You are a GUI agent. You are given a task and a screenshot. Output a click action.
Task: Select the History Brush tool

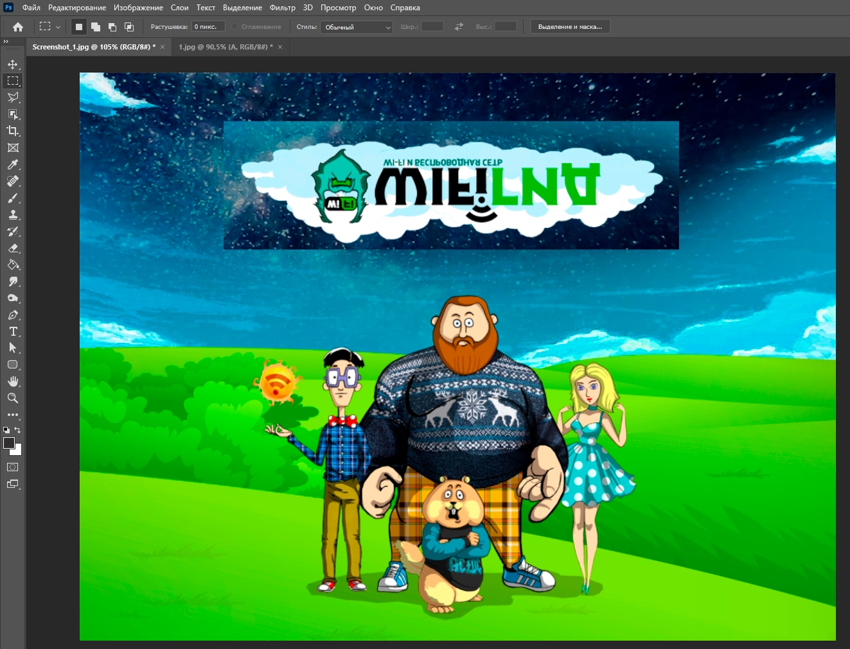click(x=13, y=231)
